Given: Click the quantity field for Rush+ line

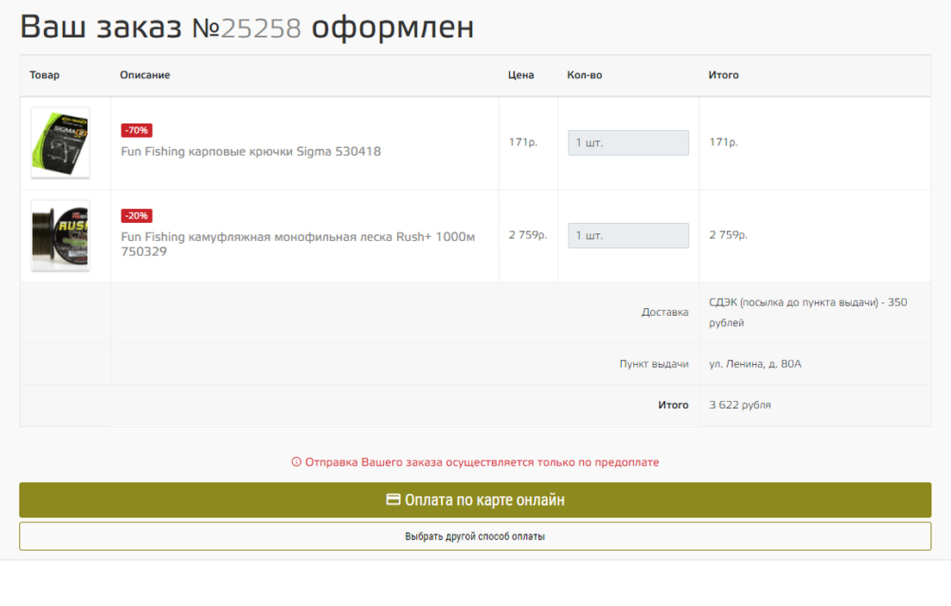Looking at the screenshot, I should pos(628,236).
